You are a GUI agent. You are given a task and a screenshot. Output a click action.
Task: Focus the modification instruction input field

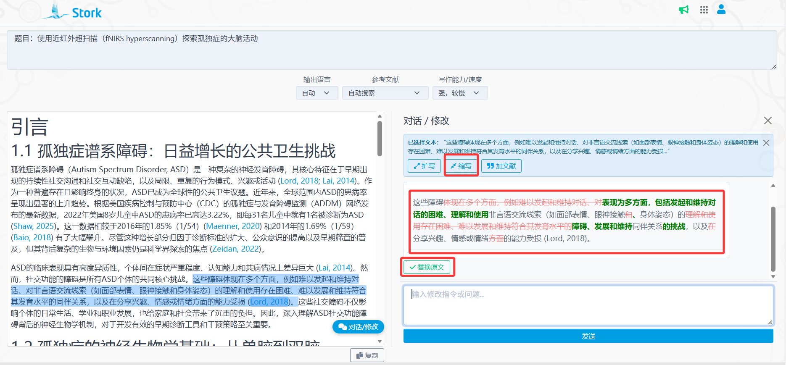click(588, 305)
